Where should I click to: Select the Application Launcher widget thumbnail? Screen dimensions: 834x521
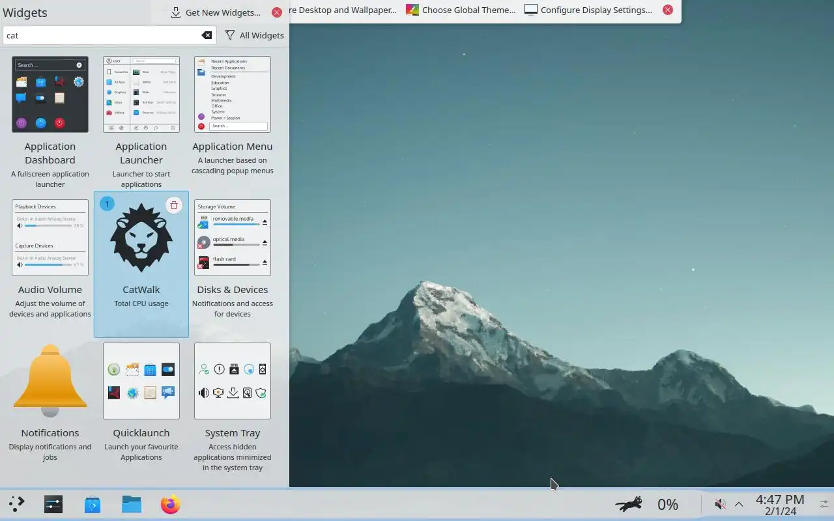coord(141,94)
